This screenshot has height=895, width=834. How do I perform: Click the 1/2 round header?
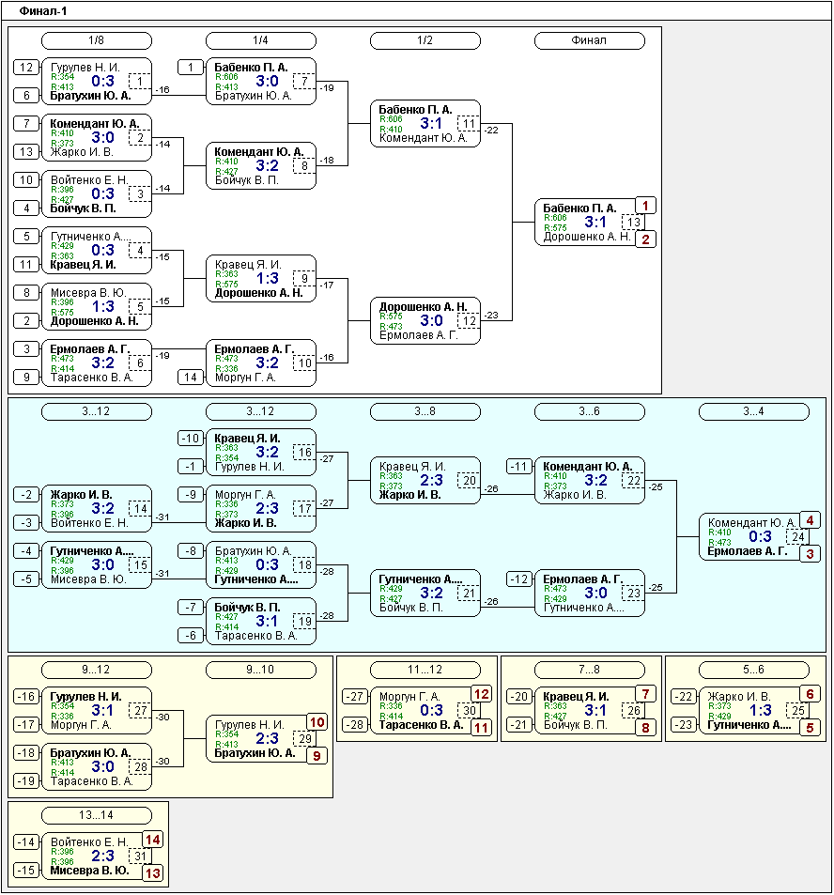tap(425, 40)
